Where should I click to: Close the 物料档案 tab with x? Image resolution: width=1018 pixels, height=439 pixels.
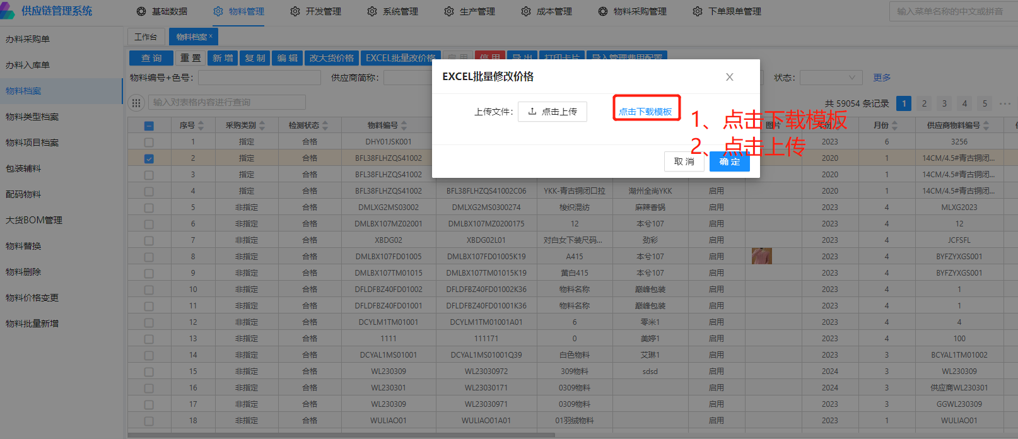[211, 37]
